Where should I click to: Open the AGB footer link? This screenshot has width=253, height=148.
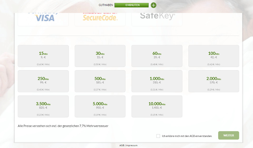coord(121,145)
